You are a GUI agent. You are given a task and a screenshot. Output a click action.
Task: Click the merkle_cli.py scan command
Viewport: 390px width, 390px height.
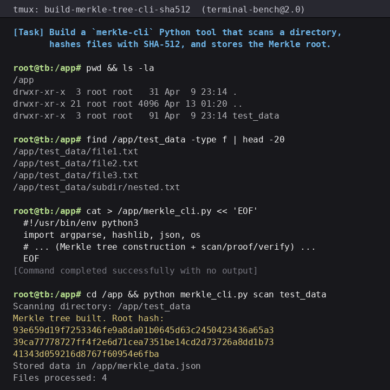click(206, 295)
